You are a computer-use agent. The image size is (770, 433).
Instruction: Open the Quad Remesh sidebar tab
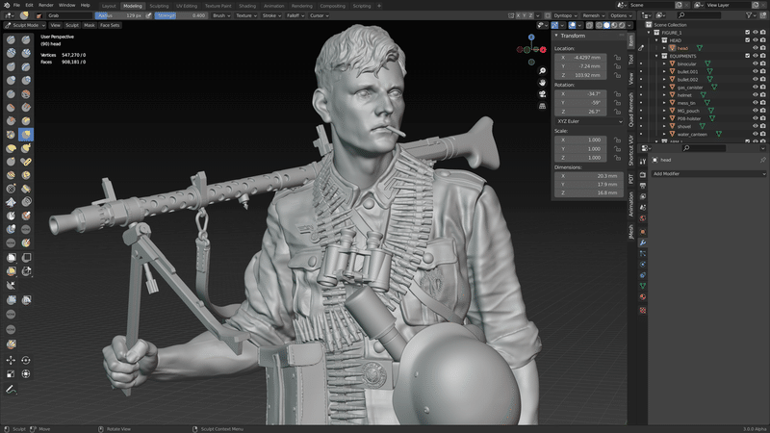pos(631,111)
